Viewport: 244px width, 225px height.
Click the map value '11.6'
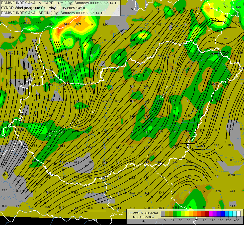point(132,86)
